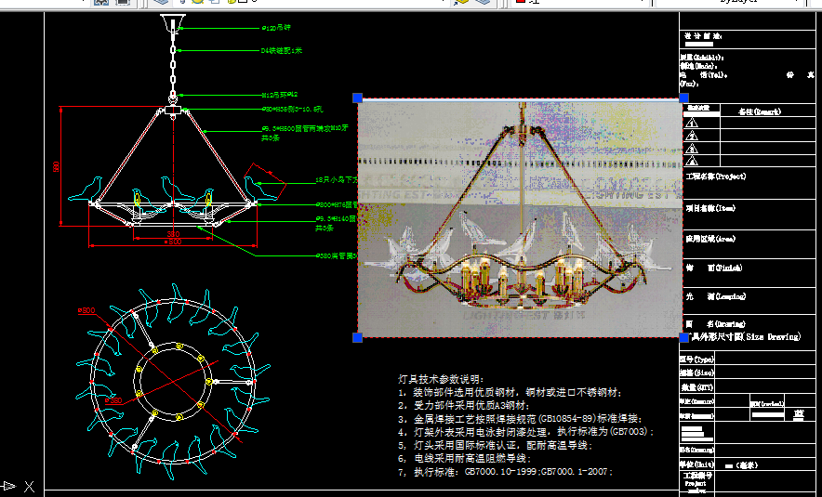Select the top-left blue grip of the image
Image resolution: width=822 pixels, height=497 pixels.
point(357,98)
